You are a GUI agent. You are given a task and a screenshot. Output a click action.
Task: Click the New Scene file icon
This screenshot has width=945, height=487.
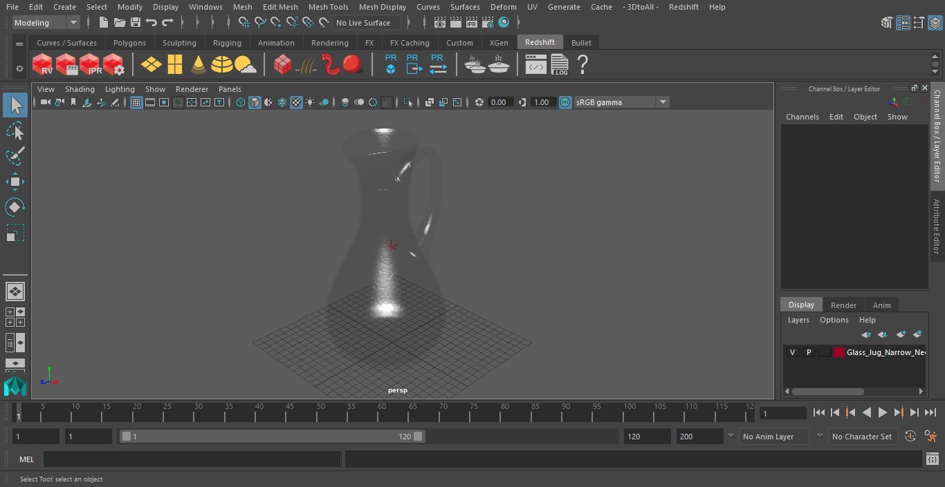click(103, 23)
